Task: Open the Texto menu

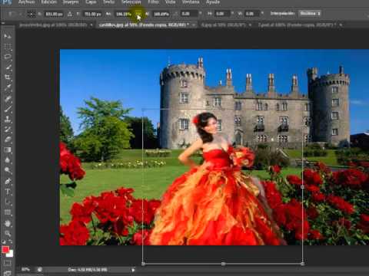Action: (x=108, y=2)
